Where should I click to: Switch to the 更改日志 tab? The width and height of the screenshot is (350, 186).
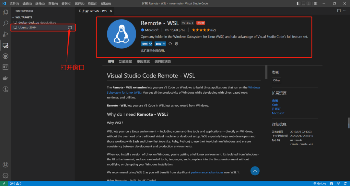point(143,62)
